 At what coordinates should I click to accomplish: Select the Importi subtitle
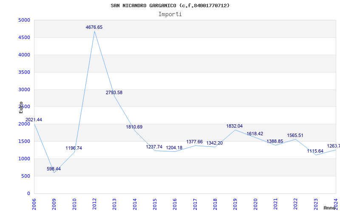click(170, 14)
